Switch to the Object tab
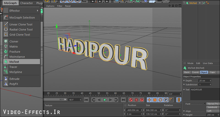Screen dimensions: 220x117 [204, 72]
